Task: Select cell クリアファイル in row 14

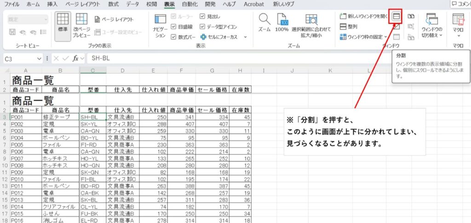Action: tap(60, 207)
